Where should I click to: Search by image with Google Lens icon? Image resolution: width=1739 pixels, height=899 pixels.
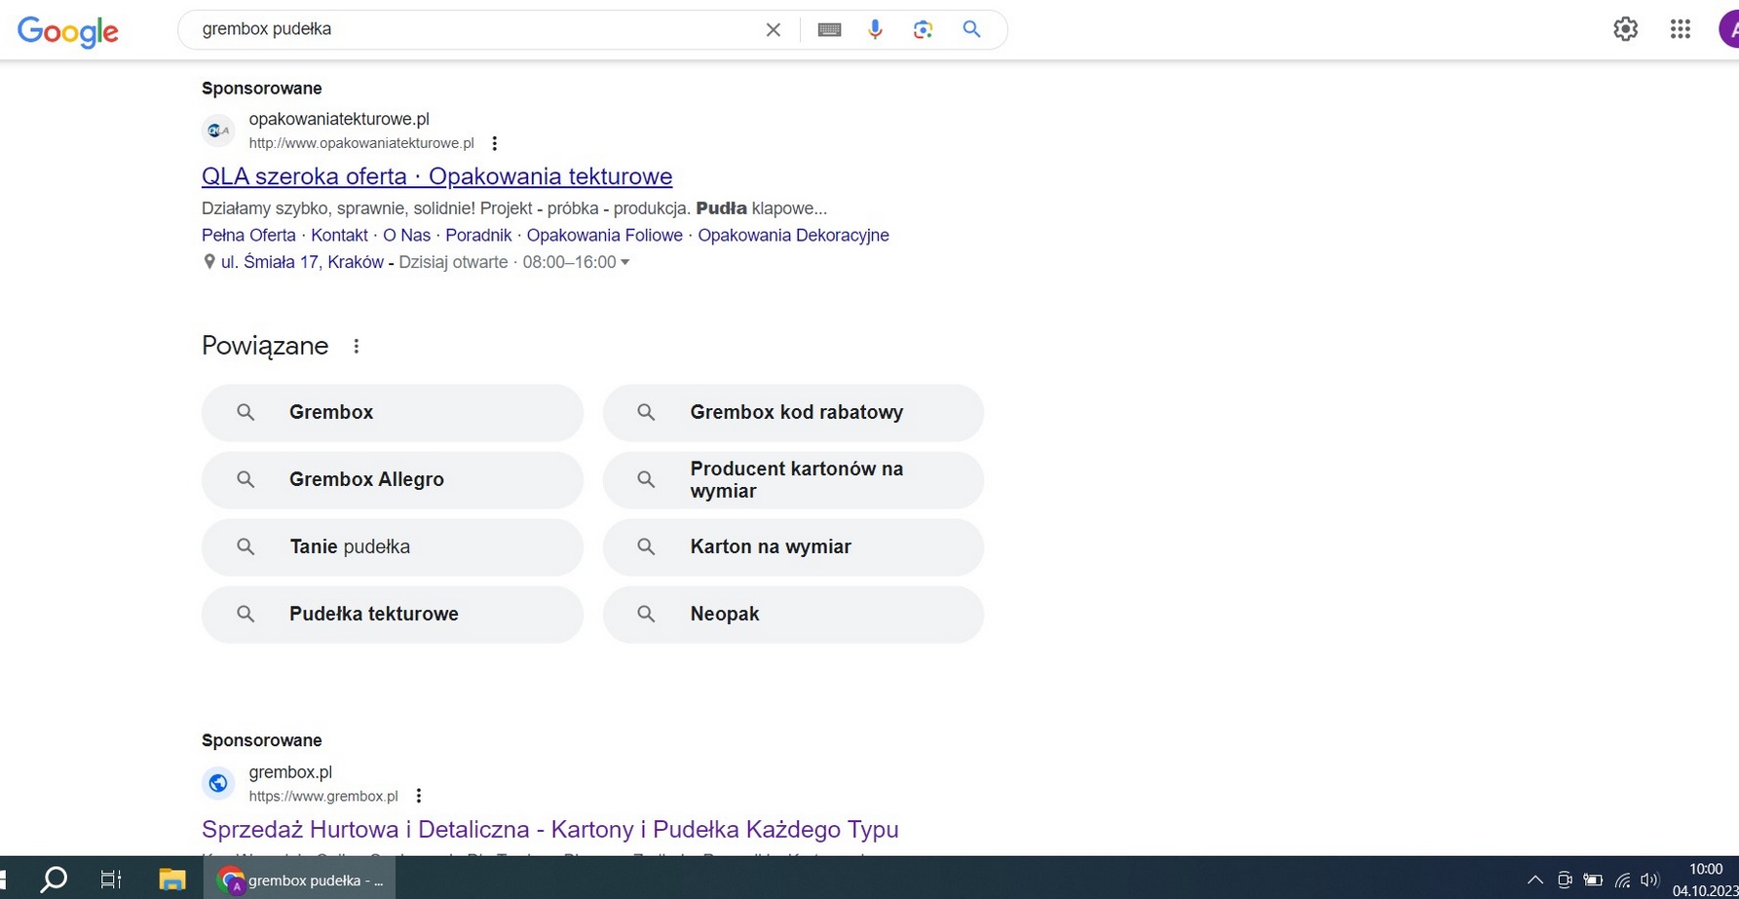pos(923,30)
